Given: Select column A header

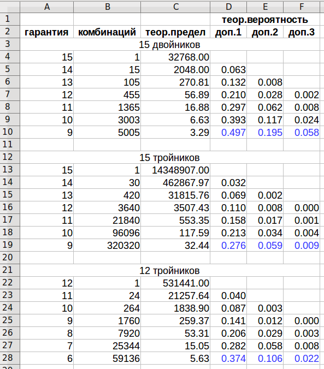Looking at the screenshot, I should click(x=46, y=7).
